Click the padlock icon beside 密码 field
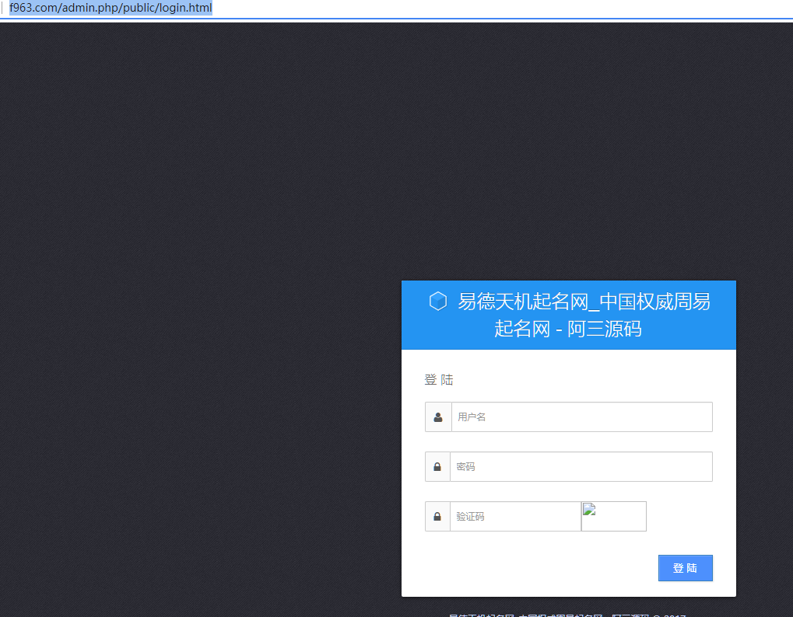The height and width of the screenshot is (617, 793). (437, 467)
